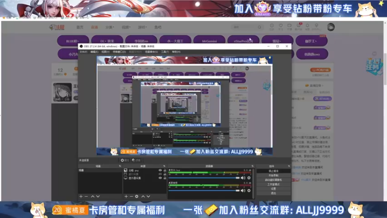This screenshot has height=218, width=387.
Task: Remove scene using the minus icon in Scenes panel
Action: pos(86,196)
